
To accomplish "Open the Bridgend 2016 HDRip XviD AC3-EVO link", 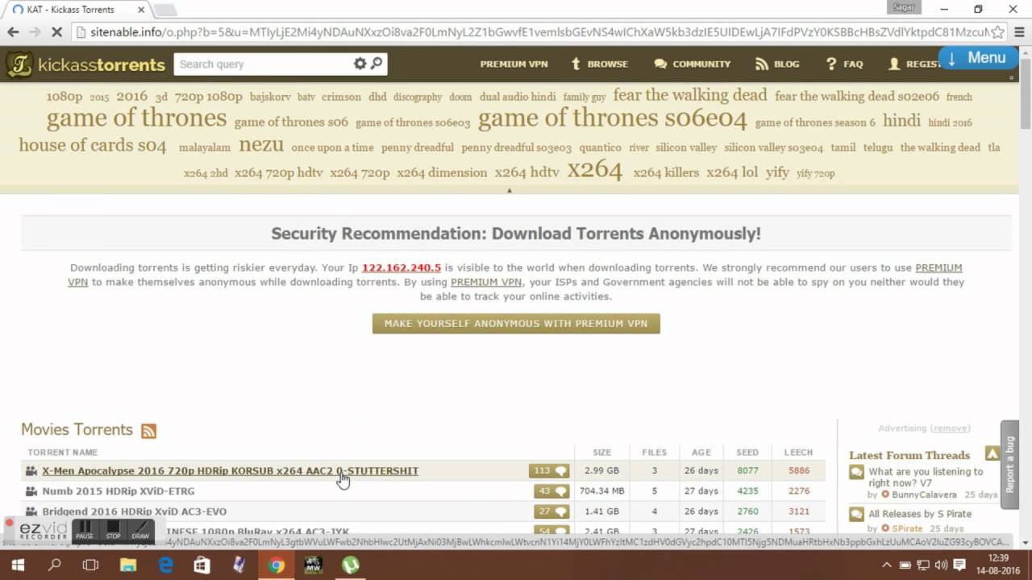I will point(134,512).
